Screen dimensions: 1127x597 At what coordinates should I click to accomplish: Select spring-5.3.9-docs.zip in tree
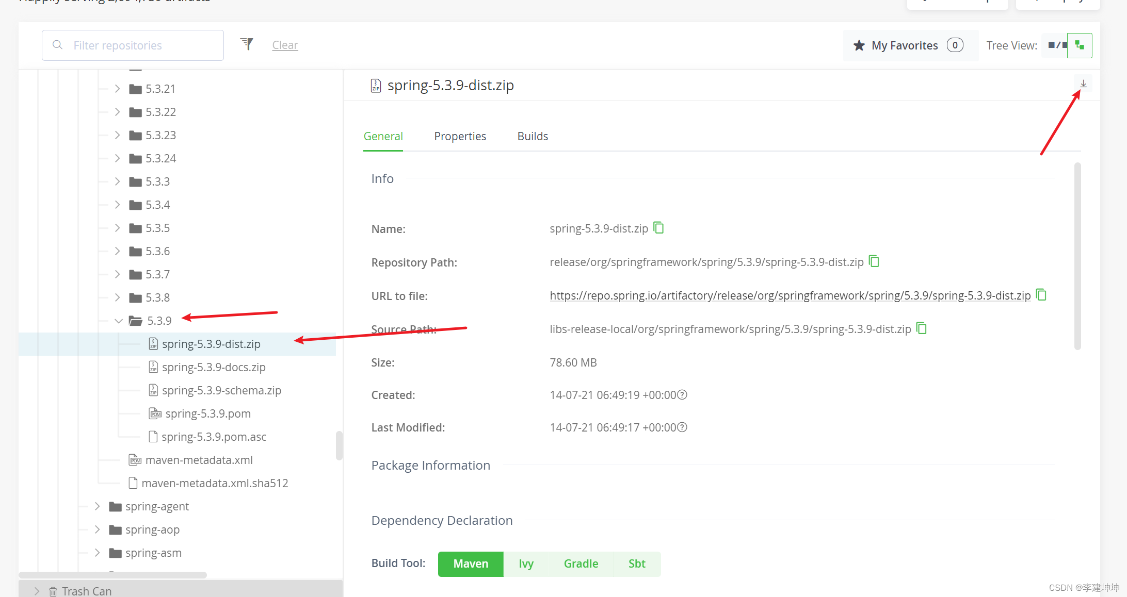[x=214, y=367]
